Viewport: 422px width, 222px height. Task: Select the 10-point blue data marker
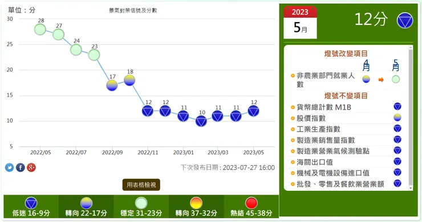point(201,121)
